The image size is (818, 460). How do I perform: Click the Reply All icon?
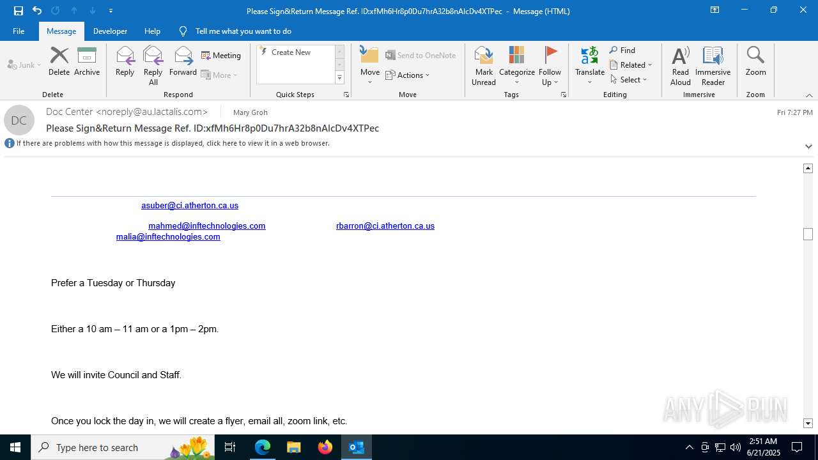pos(153,65)
